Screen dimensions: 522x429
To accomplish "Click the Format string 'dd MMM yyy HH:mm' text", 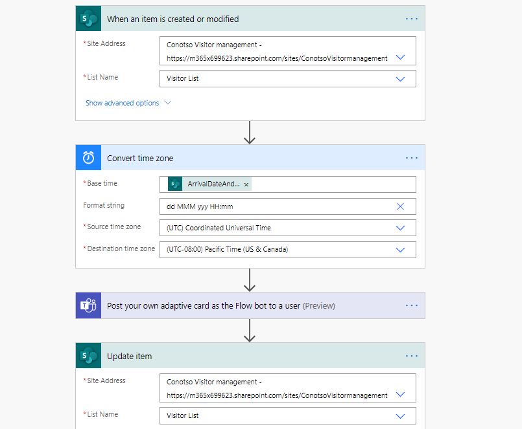I will (200, 206).
